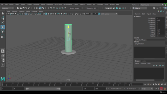Play the animation forward
The height and width of the screenshot is (94, 167).
pyautogui.click(x=156, y=84)
